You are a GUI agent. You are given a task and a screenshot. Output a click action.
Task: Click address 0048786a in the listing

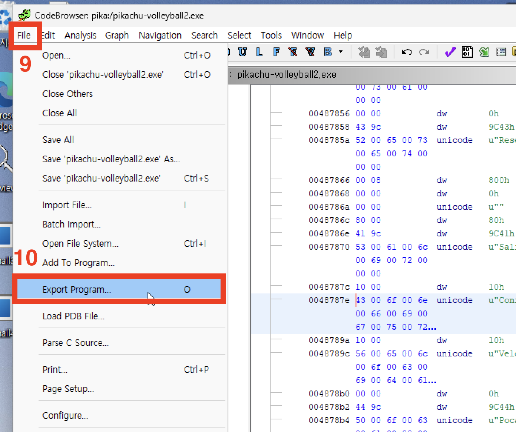(x=329, y=207)
